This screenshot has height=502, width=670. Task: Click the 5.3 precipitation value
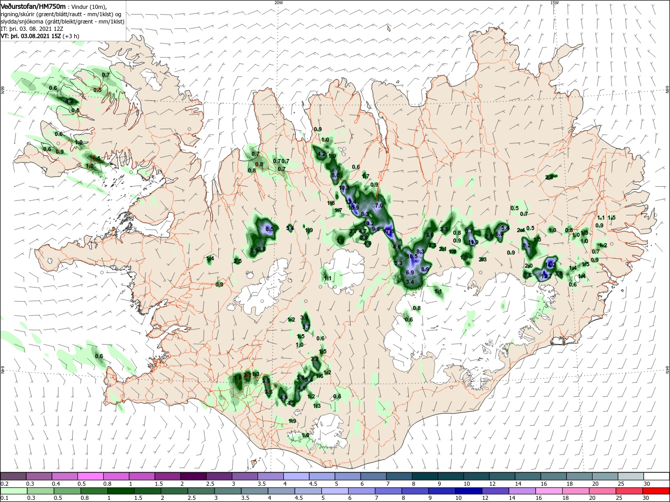click(398, 263)
